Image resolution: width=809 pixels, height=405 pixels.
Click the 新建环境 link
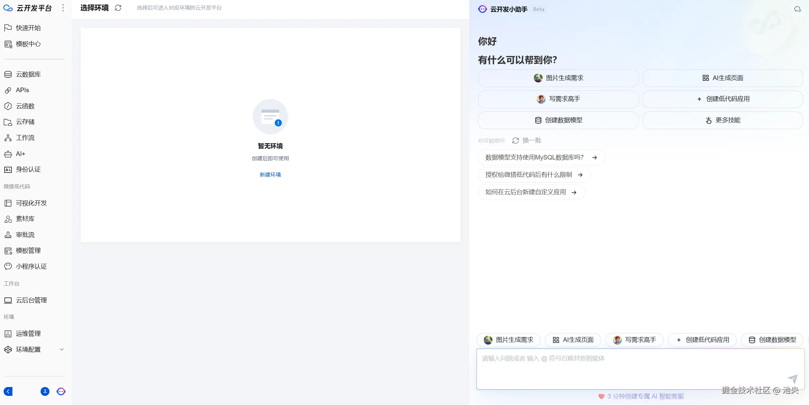point(270,174)
